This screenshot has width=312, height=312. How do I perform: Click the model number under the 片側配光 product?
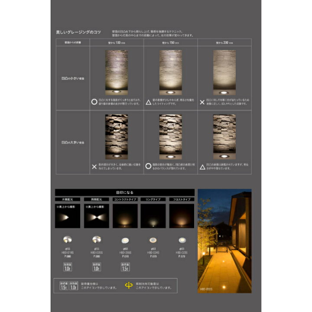tap(68, 253)
